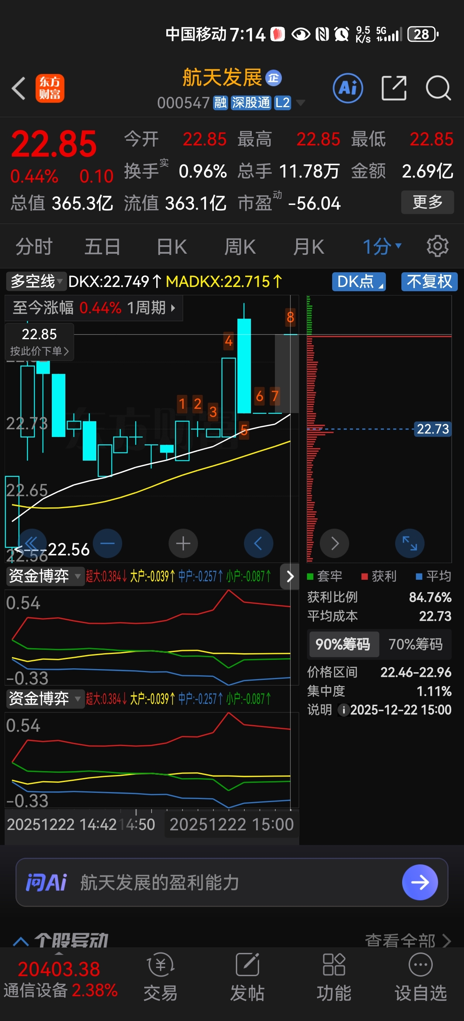
Task: Move chart cursor right arrow
Action: pyautogui.click(x=334, y=543)
